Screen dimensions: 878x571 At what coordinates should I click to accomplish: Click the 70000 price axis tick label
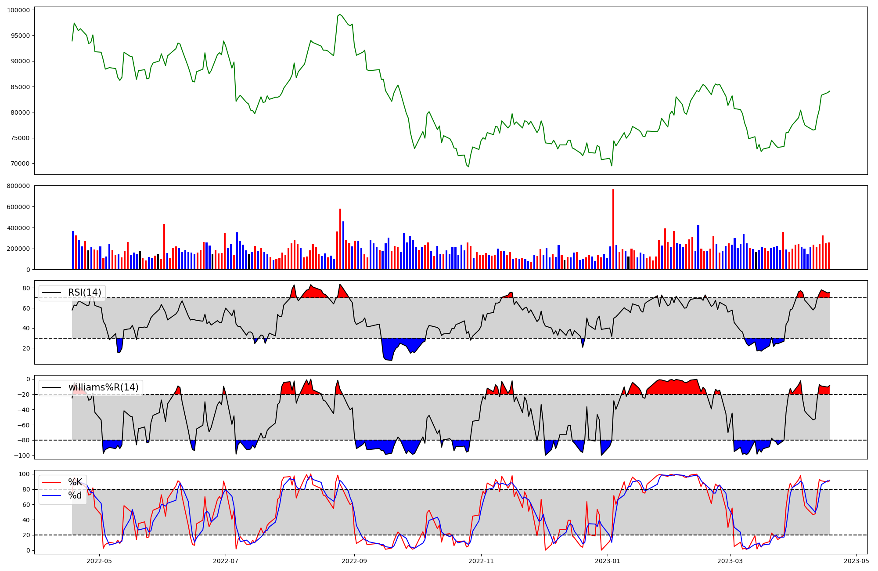point(20,163)
